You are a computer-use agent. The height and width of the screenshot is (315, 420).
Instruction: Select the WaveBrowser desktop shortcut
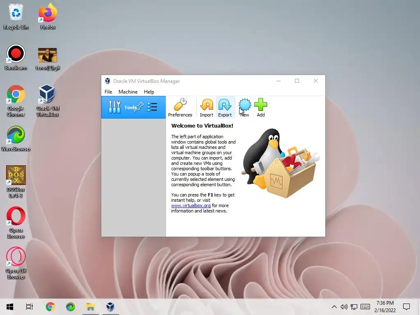click(x=16, y=139)
